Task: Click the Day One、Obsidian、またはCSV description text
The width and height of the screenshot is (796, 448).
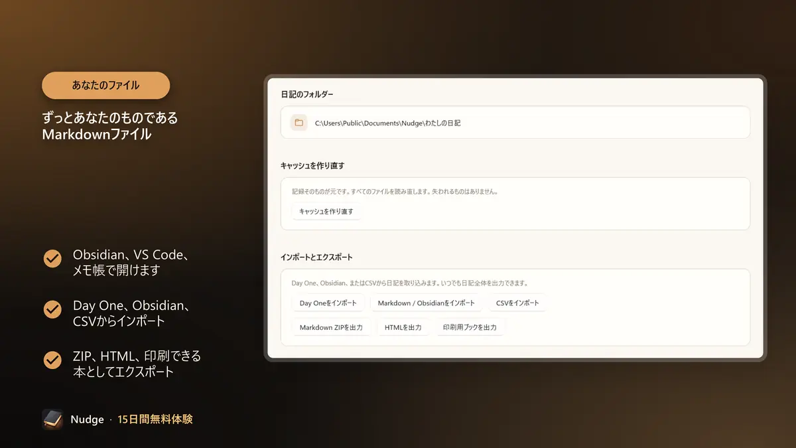Action: tap(410, 283)
